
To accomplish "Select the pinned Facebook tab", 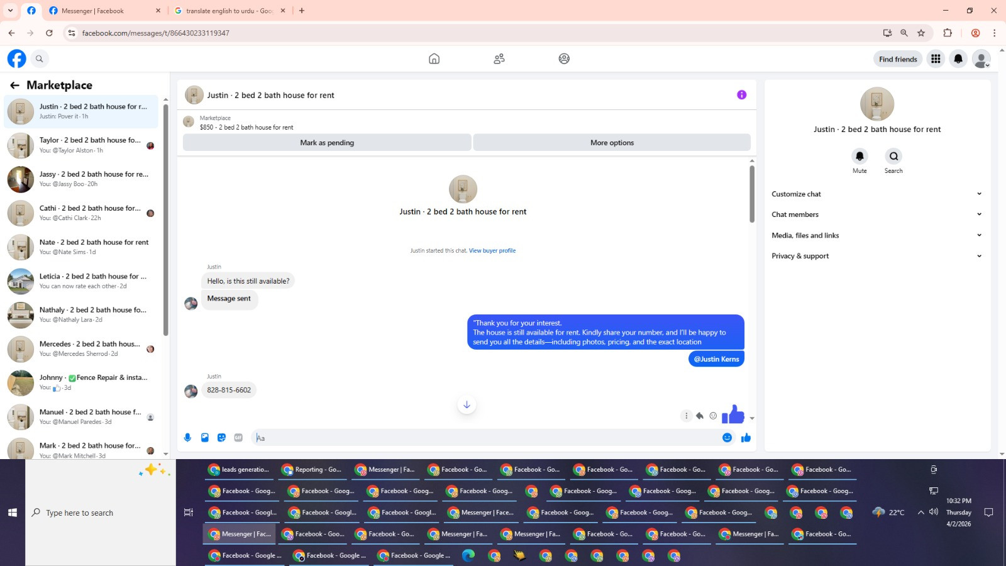I will (x=31, y=11).
